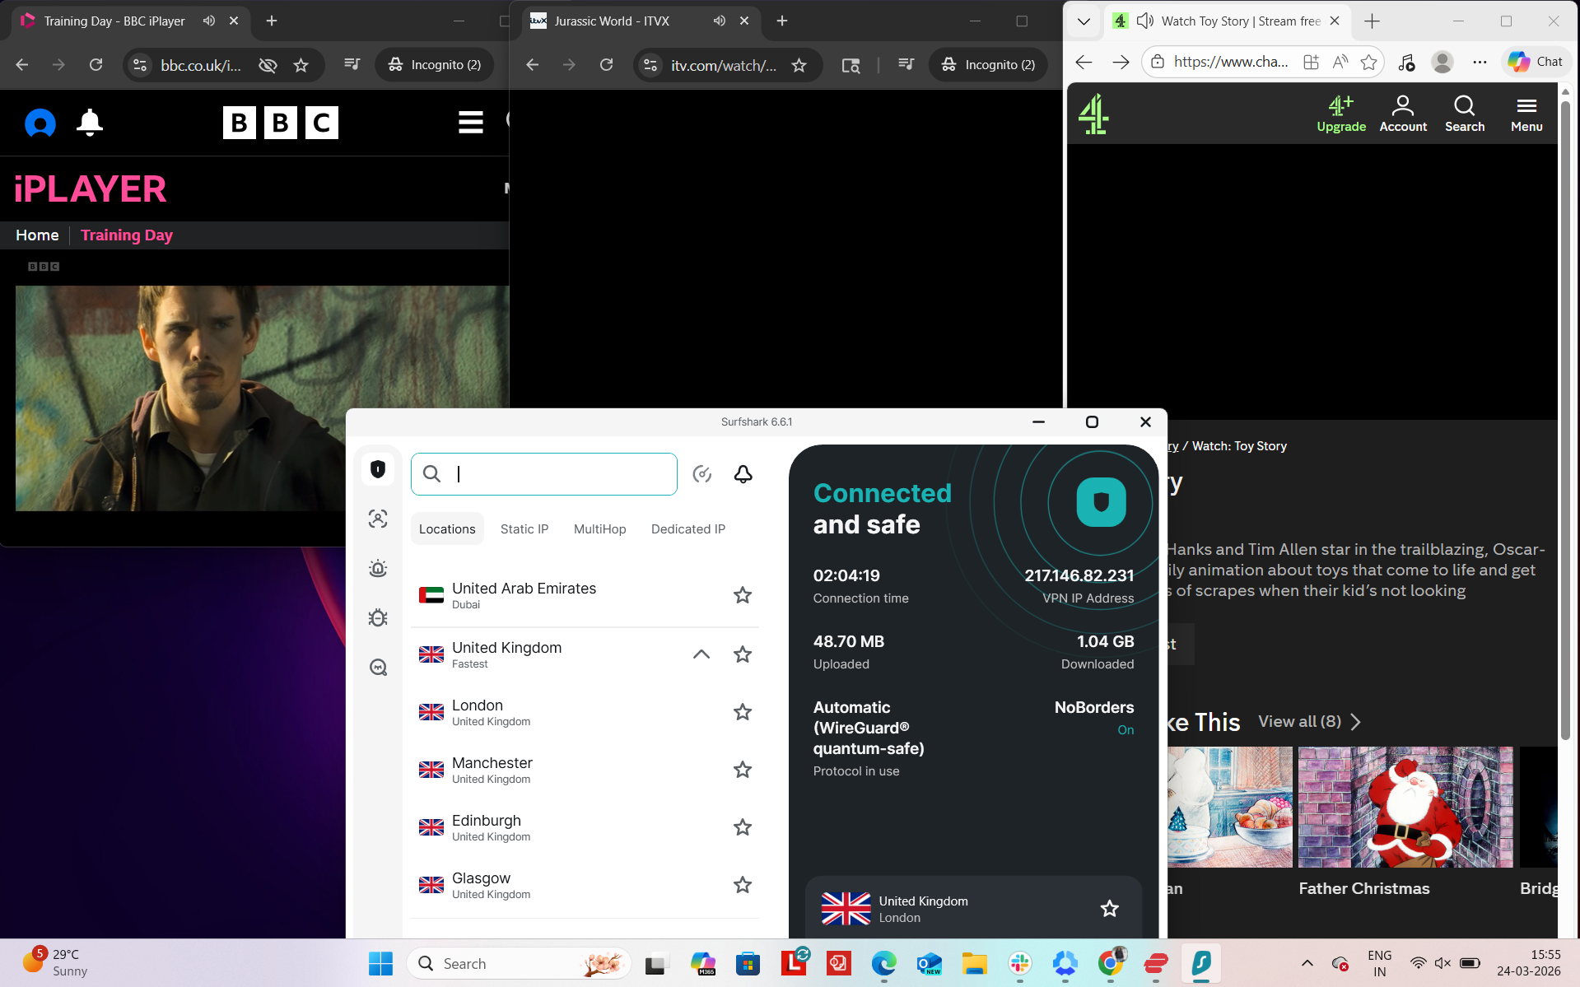
Task: Open Surfshark notifications bell
Action: (x=743, y=474)
